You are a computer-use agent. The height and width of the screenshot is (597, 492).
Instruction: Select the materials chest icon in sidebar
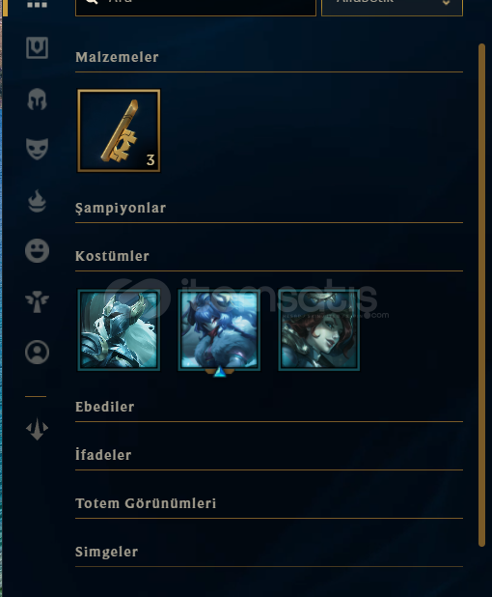pos(37,47)
